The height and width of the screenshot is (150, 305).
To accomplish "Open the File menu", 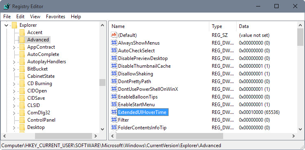I will (7, 17).
